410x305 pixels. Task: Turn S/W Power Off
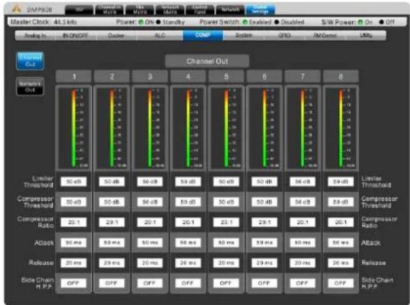click(381, 22)
